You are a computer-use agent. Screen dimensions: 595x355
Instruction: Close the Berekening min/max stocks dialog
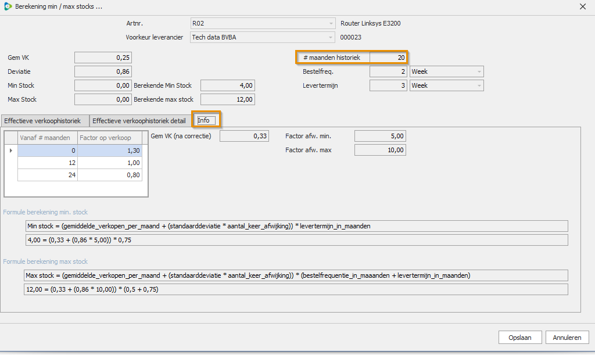coord(583,7)
